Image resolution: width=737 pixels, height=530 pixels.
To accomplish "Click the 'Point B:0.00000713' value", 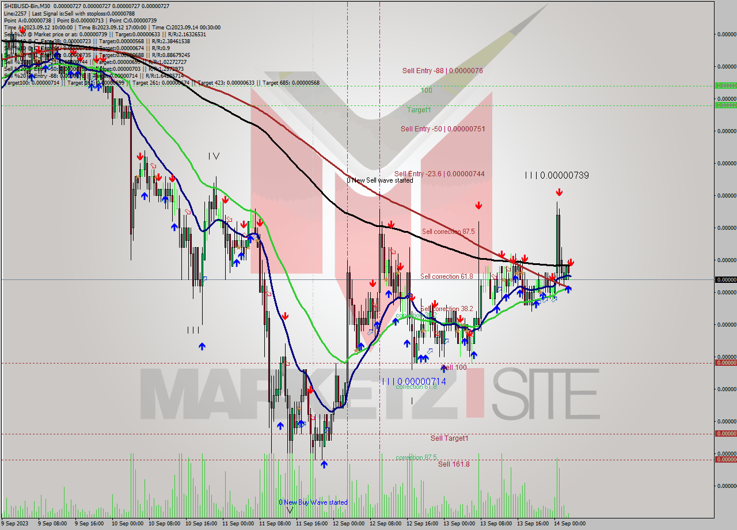I will pyautogui.click(x=79, y=20).
